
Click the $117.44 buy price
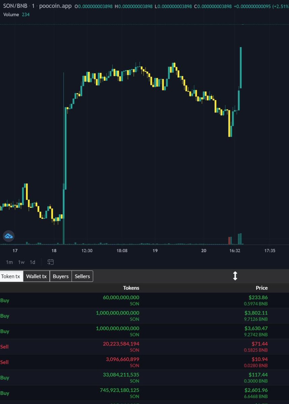coord(258,375)
